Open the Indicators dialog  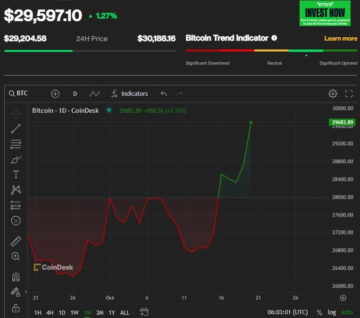tap(130, 94)
